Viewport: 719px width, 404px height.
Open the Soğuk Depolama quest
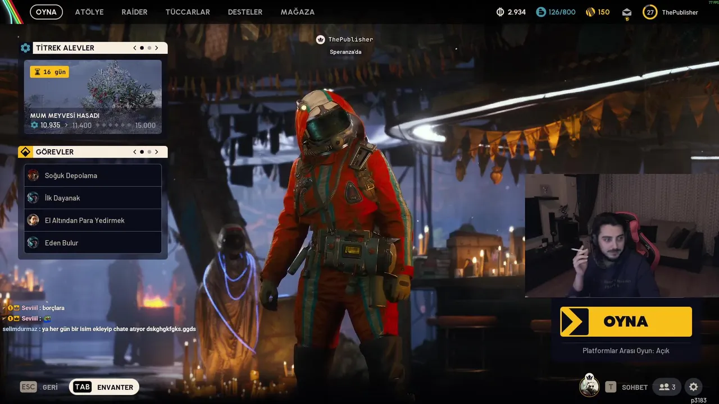(93, 176)
